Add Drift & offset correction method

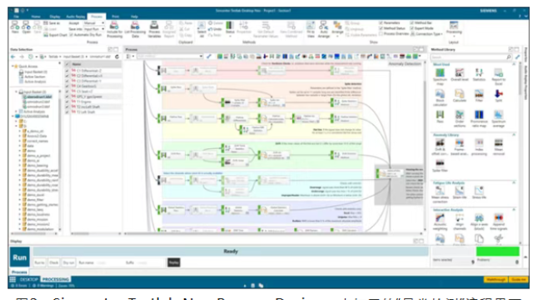point(441,147)
